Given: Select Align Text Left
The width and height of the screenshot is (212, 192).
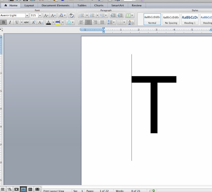Looking at the screenshot, I should tap(81, 22).
